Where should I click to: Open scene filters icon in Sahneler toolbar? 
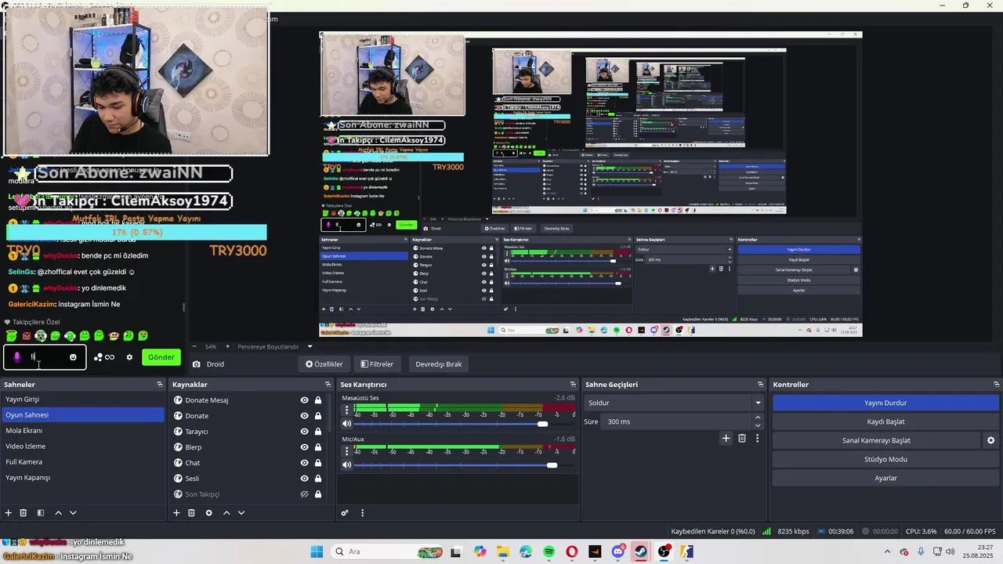(41, 513)
